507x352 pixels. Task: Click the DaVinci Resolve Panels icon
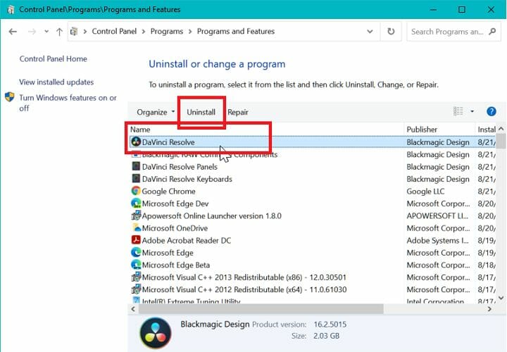coord(136,166)
